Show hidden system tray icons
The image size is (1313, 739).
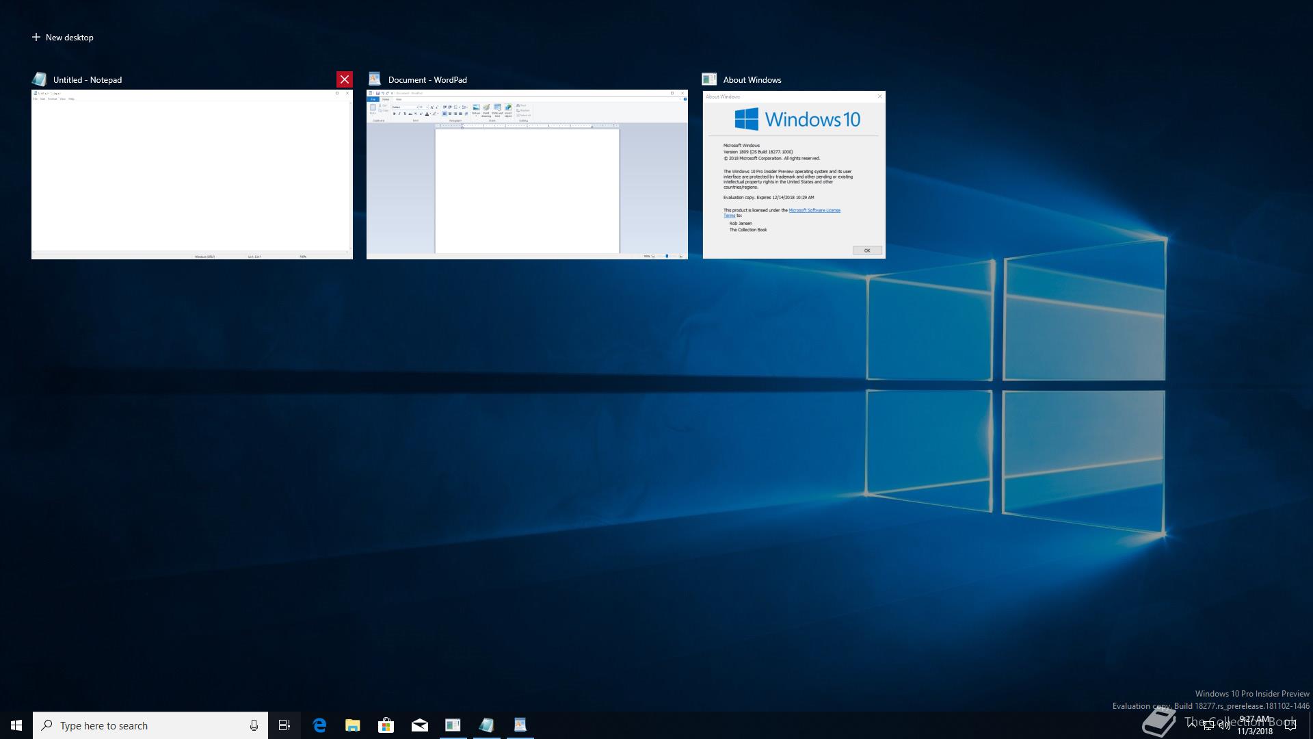(1192, 725)
